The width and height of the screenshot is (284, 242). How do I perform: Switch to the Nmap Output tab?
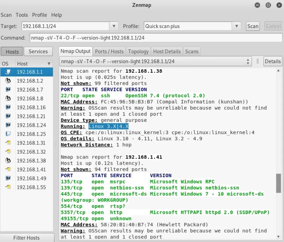[75, 51]
